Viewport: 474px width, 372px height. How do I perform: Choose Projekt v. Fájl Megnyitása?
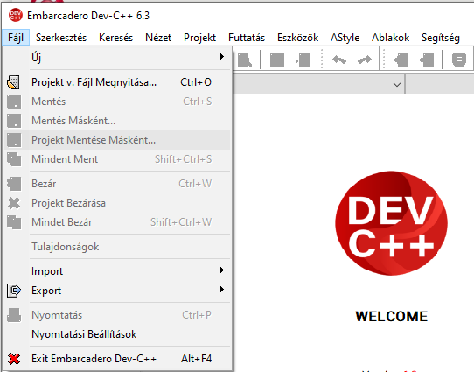(x=117, y=82)
